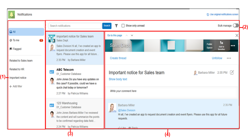
Task: Click the notifications bell icon
Action: point(11,15)
